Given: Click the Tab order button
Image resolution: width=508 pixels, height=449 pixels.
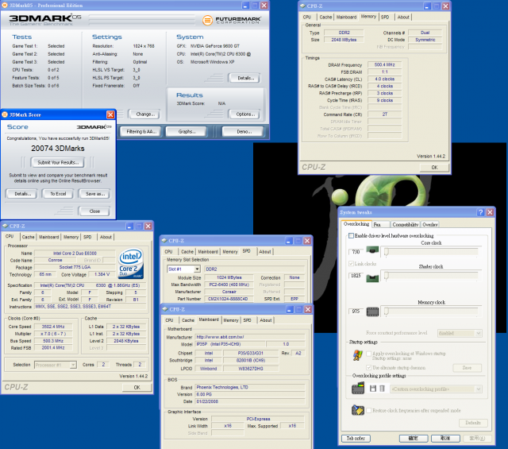Looking at the screenshot, I should point(356,439).
